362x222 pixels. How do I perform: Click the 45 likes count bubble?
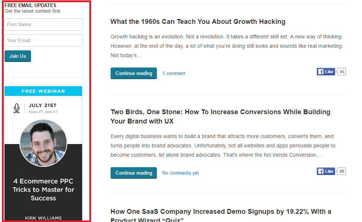(341, 72)
